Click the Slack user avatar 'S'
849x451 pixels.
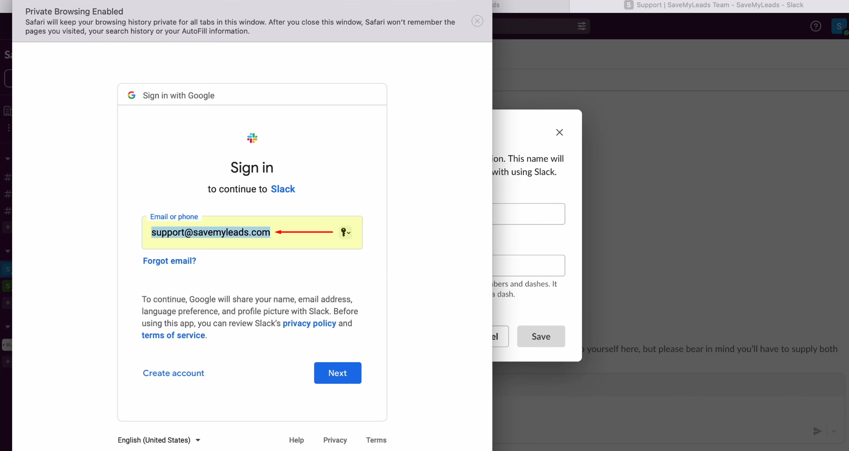click(839, 26)
